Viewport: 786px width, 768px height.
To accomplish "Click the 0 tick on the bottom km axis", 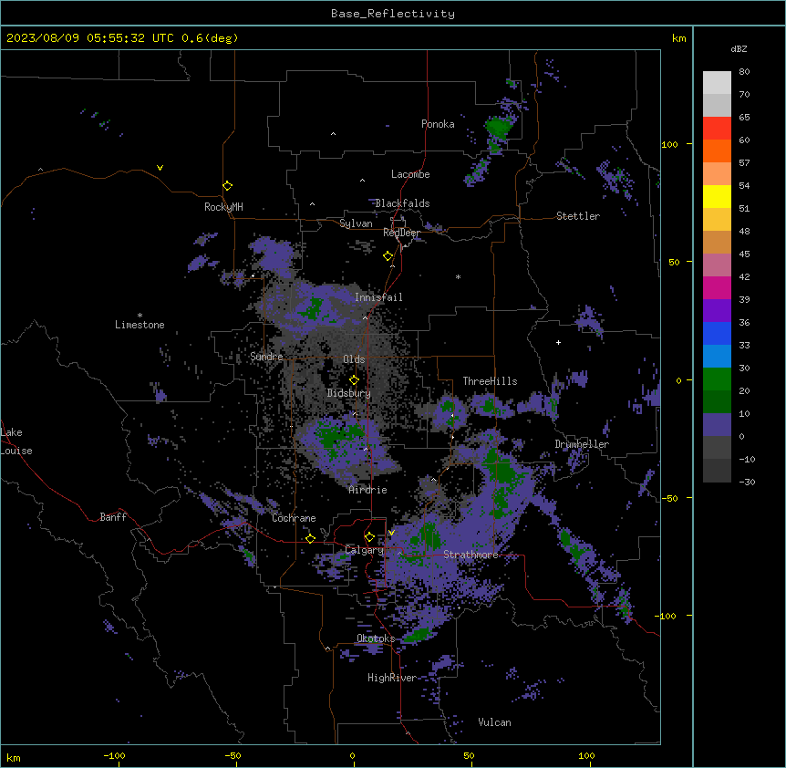I will point(352,755).
